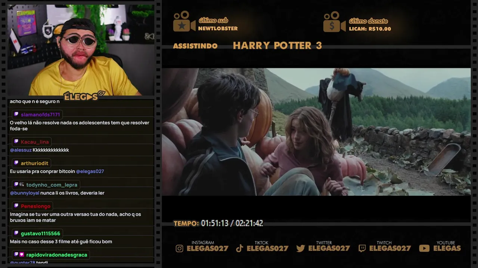This screenshot has height=268, width=478.
Task: Click the TEMPO 01:51:13 / 02:21:42 timer
Action: 218,223
